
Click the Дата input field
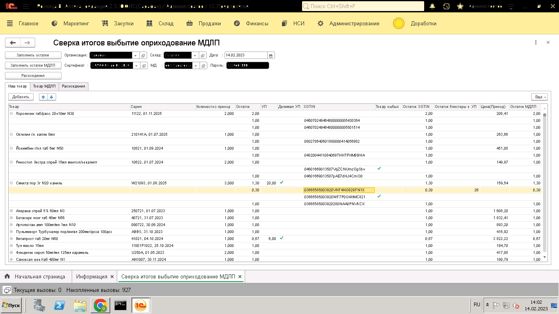pos(245,55)
